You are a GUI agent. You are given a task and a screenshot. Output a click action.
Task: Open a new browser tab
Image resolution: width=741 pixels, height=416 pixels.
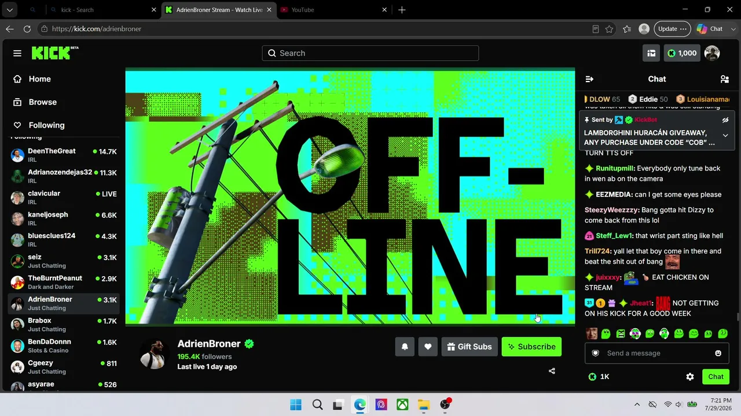(x=402, y=10)
